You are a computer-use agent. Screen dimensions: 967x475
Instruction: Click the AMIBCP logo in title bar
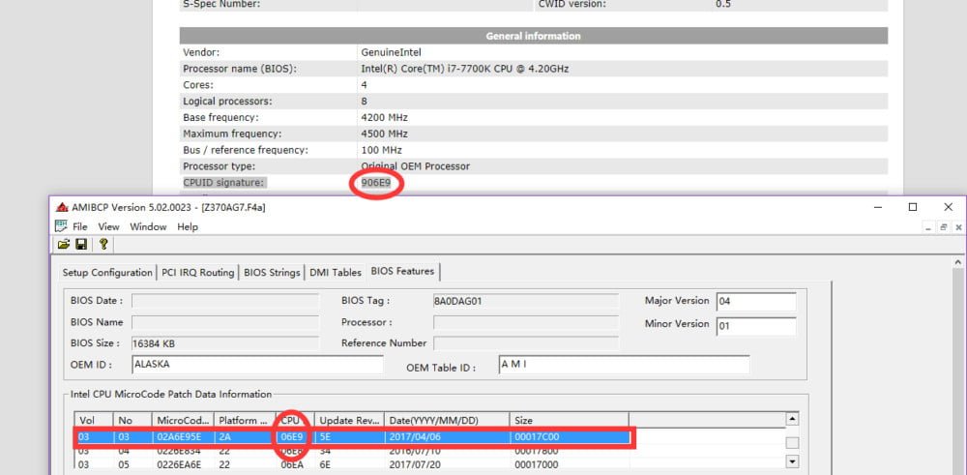tap(62, 207)
